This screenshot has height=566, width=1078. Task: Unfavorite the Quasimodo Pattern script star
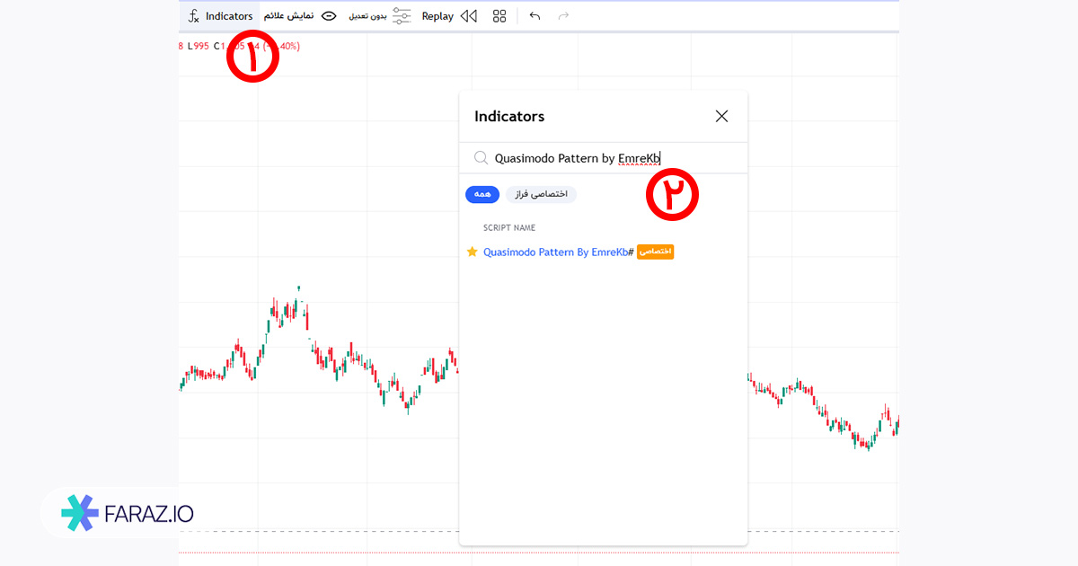[x=473, y=252]
